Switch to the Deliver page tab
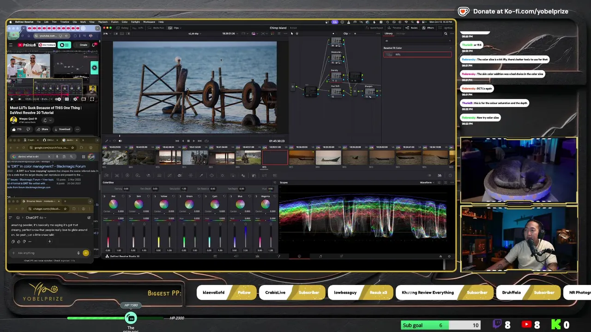Screen dimensions: 591x332 341,256
